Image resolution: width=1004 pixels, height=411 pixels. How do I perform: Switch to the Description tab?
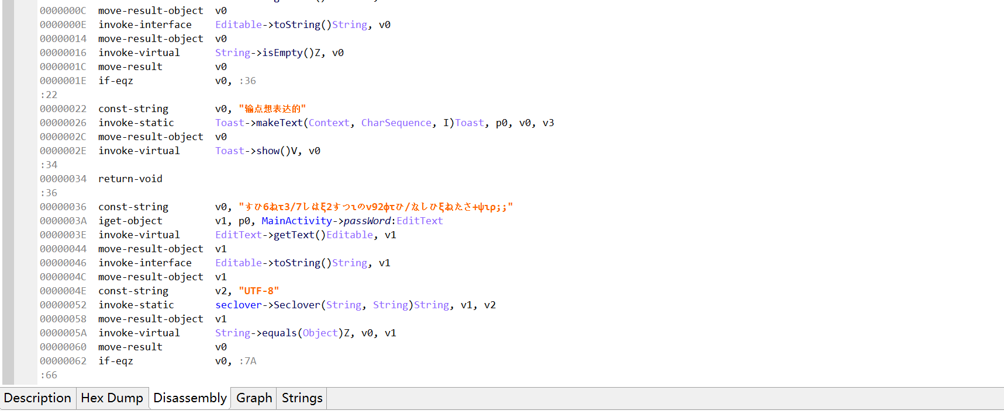coord(37,398)
